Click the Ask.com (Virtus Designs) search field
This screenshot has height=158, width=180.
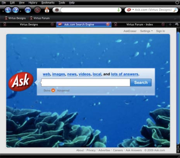click(153, 10)
